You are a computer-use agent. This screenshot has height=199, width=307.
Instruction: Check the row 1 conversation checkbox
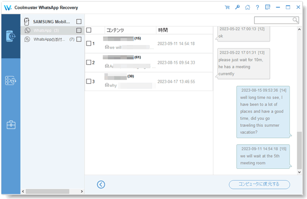tap(89, 43)
